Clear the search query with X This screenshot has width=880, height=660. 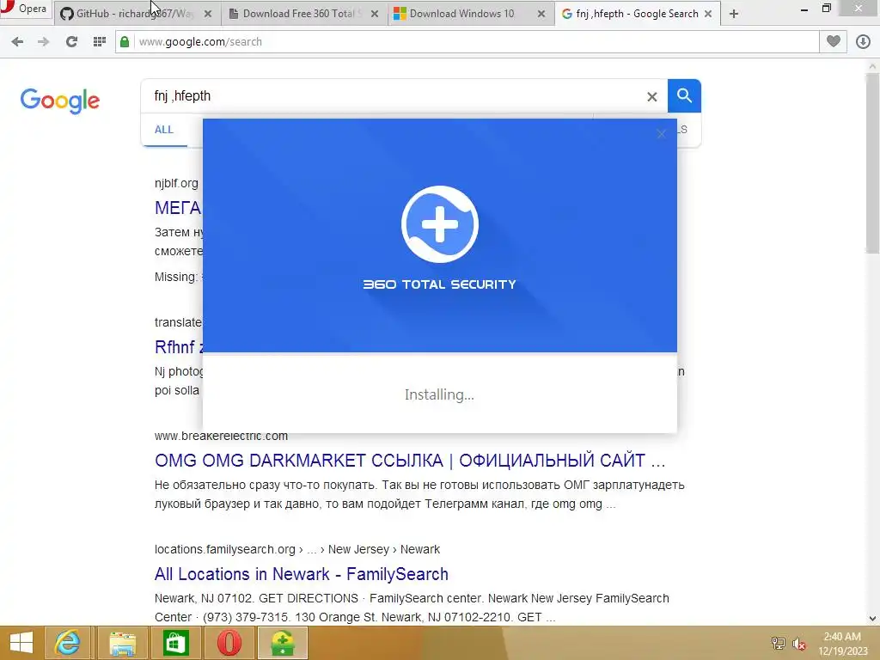click(x=652, y=96)
